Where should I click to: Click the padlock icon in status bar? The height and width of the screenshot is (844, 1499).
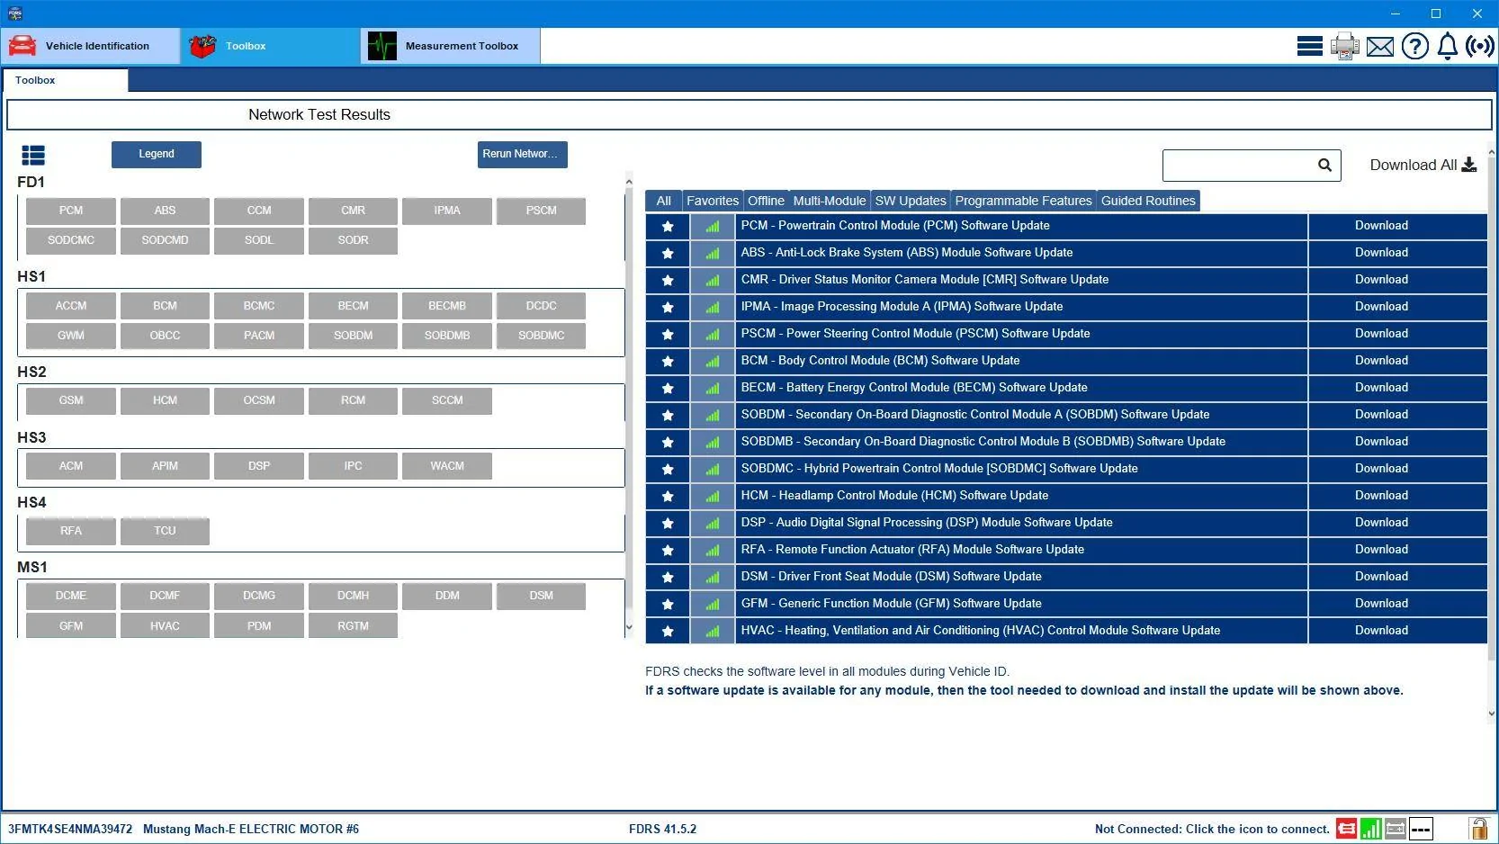coord(1478,828)
